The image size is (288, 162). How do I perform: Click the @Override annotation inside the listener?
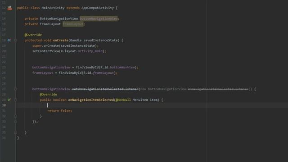point(48,94)
